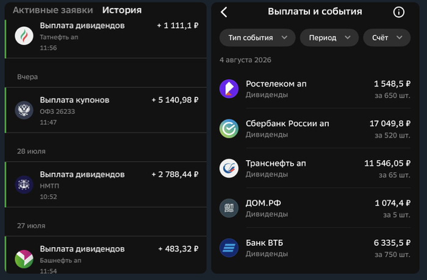The height and width of the screenshot is (280, 427).
Task: Switch to the История tab
Action: click(122, 10)
